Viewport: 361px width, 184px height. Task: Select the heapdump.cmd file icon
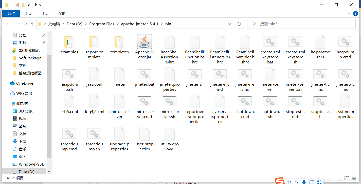click(345, 42)
